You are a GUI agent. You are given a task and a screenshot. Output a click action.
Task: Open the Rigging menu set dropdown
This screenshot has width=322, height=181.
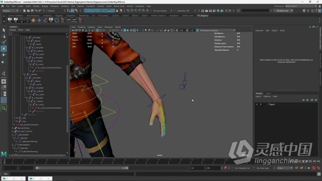(10, 11)
